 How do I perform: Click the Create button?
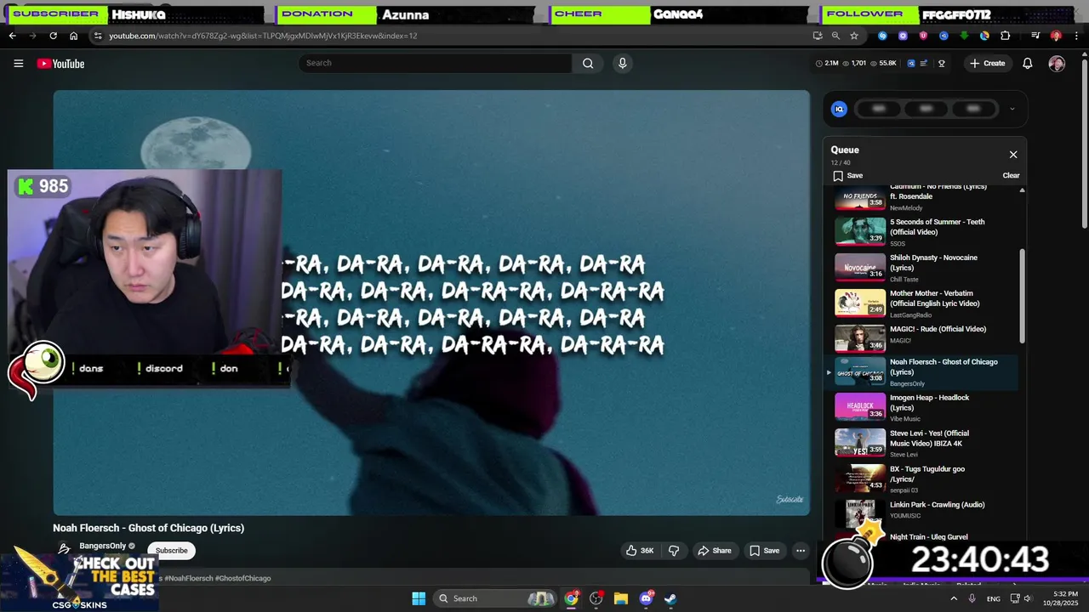tap(988, 63)
